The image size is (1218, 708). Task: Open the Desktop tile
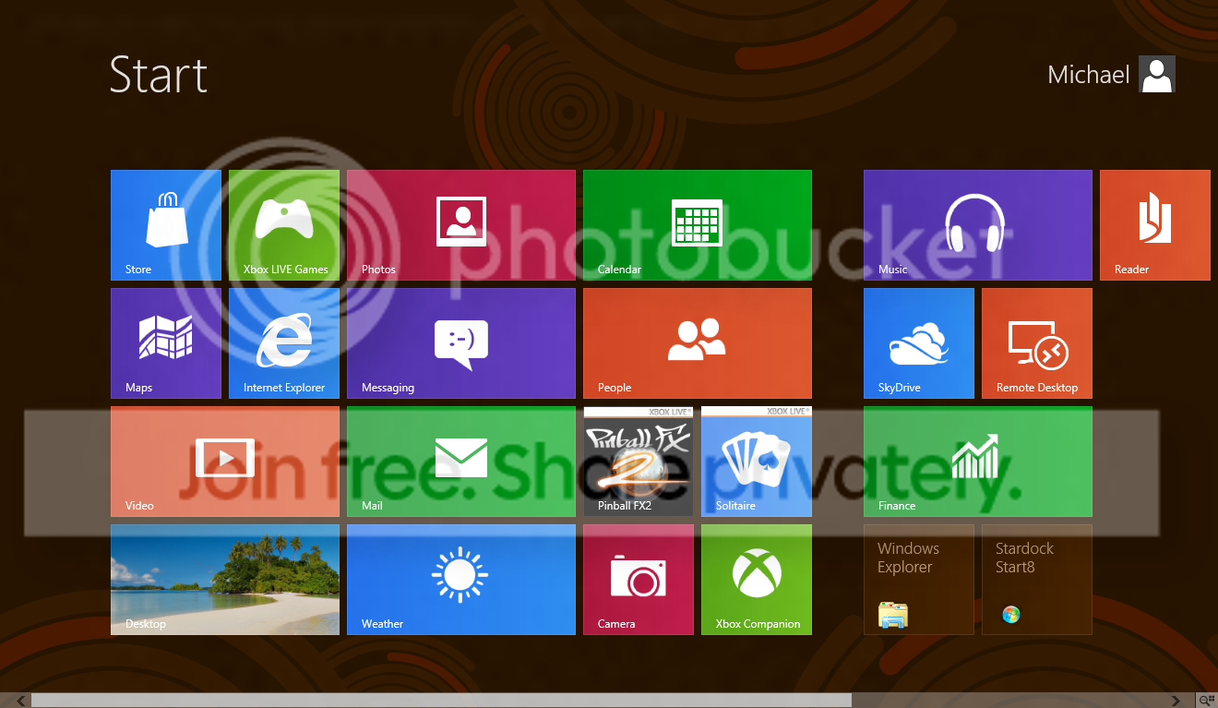pos(225,580)
